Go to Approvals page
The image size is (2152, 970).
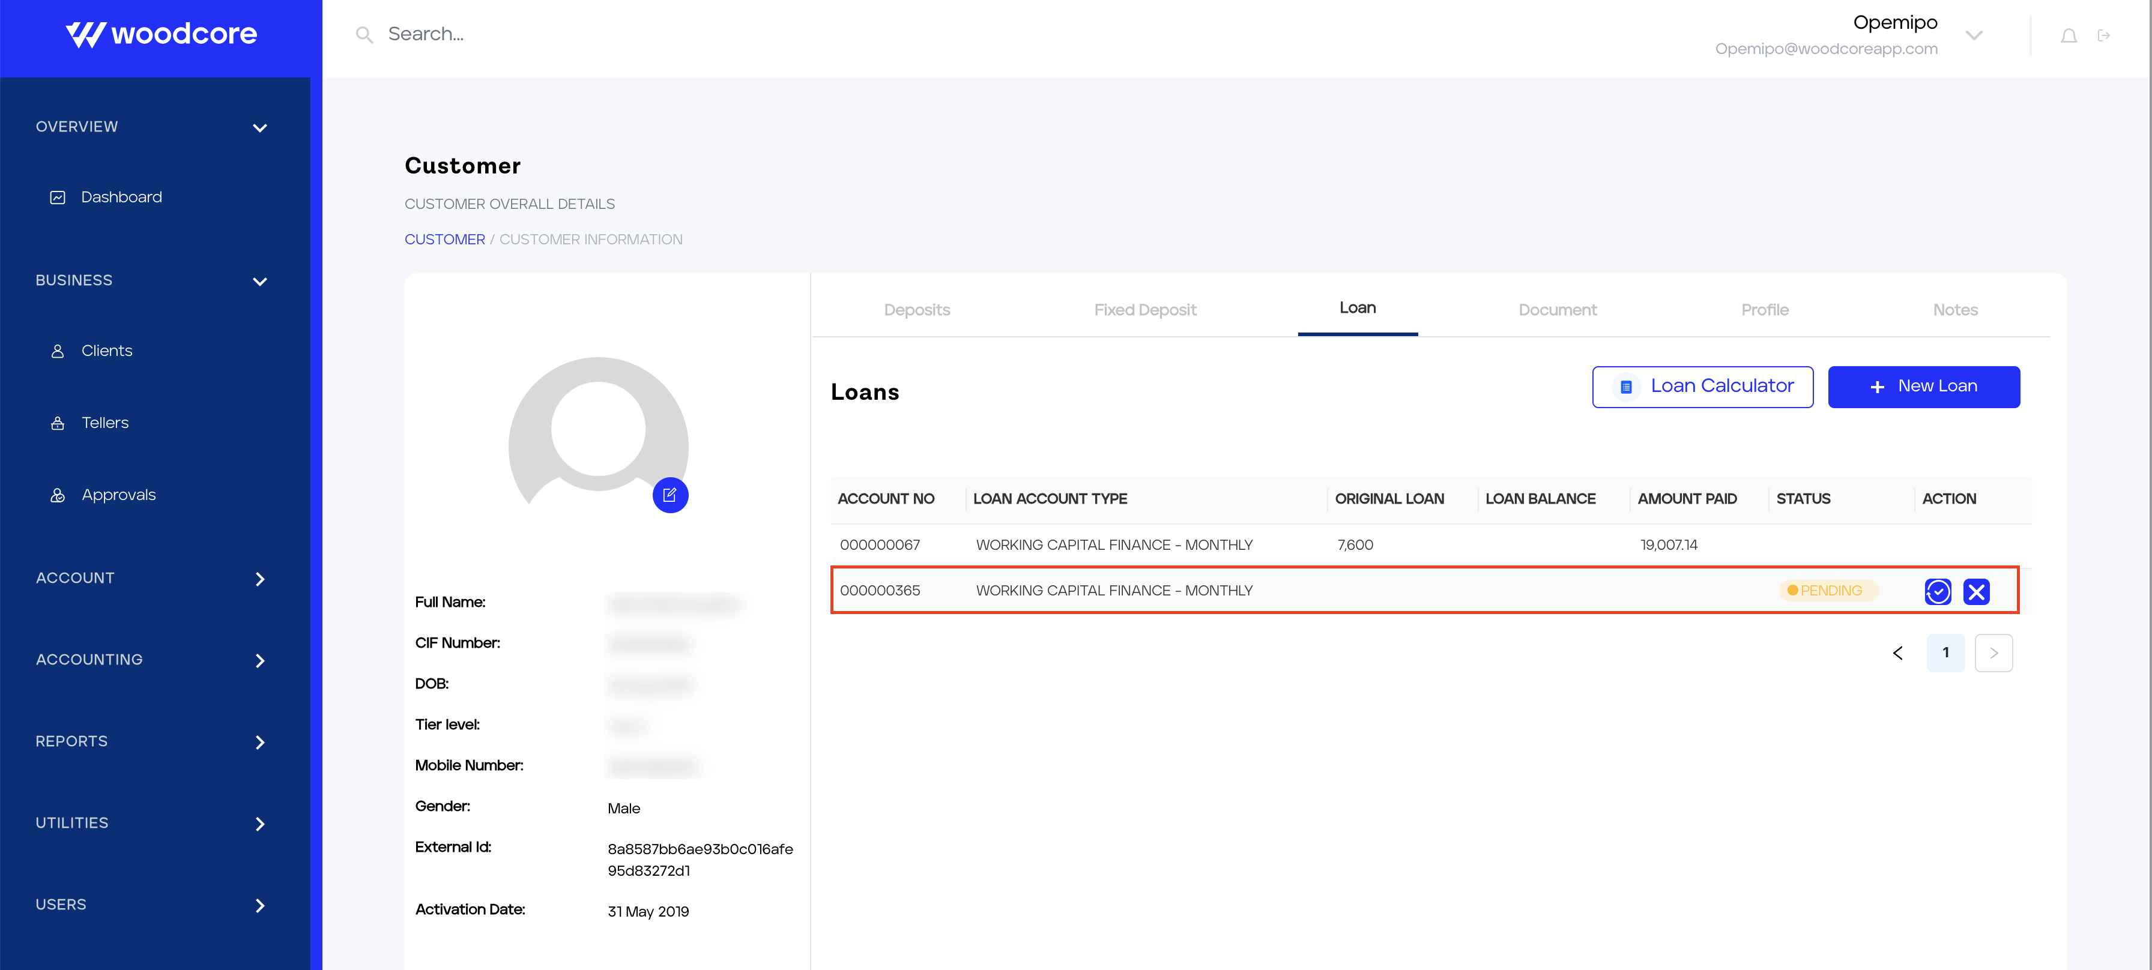118,495
